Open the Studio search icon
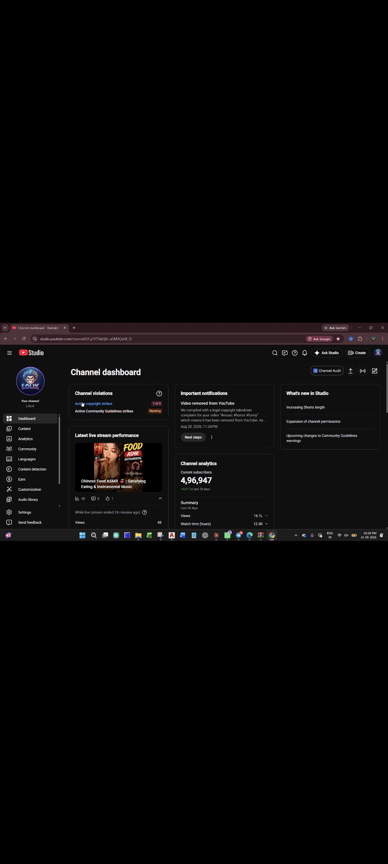 point(275,353)
